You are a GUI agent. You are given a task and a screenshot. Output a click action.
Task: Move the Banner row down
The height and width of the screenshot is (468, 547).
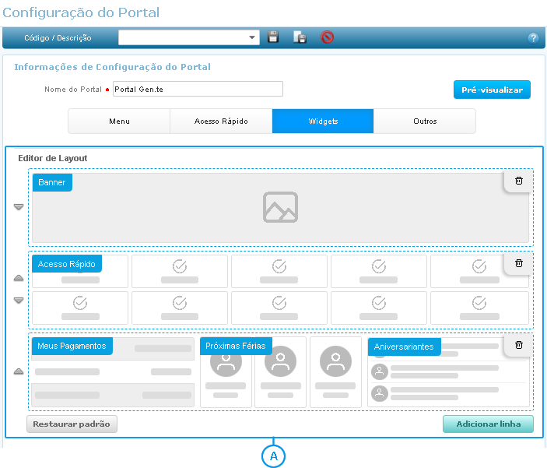point(19,207)
